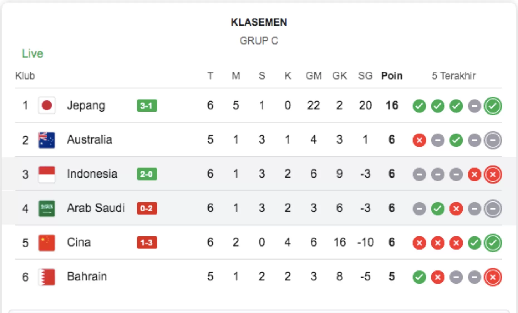Click the Bahrain flag icon
Image resolution: width=518 pixels, height=313 pixels.
pyautogui.click(x=47, y=277)
